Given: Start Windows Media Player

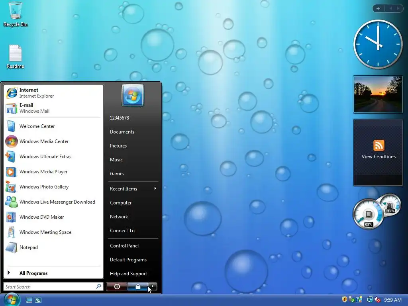Looking at the screenshot, I should click(53, 171).
